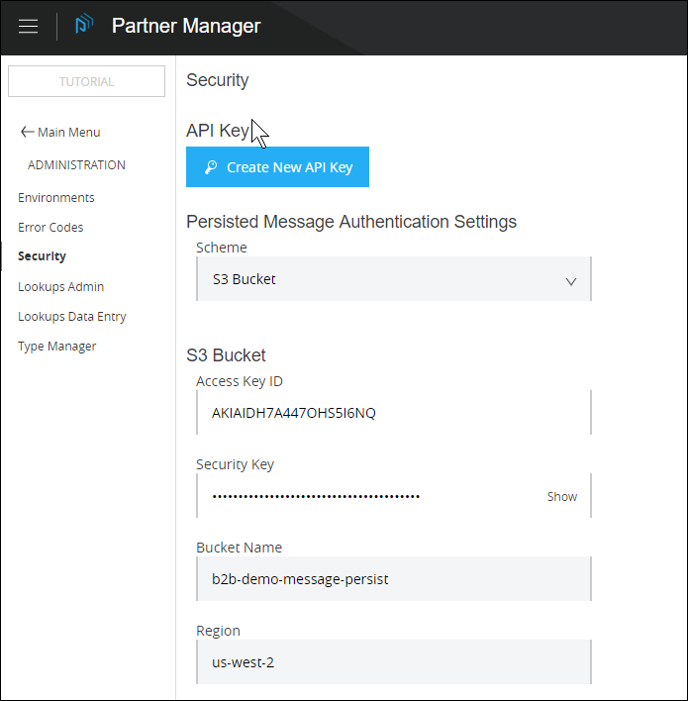Select the Region input field
Screen dimensions: 688x701
393,662
